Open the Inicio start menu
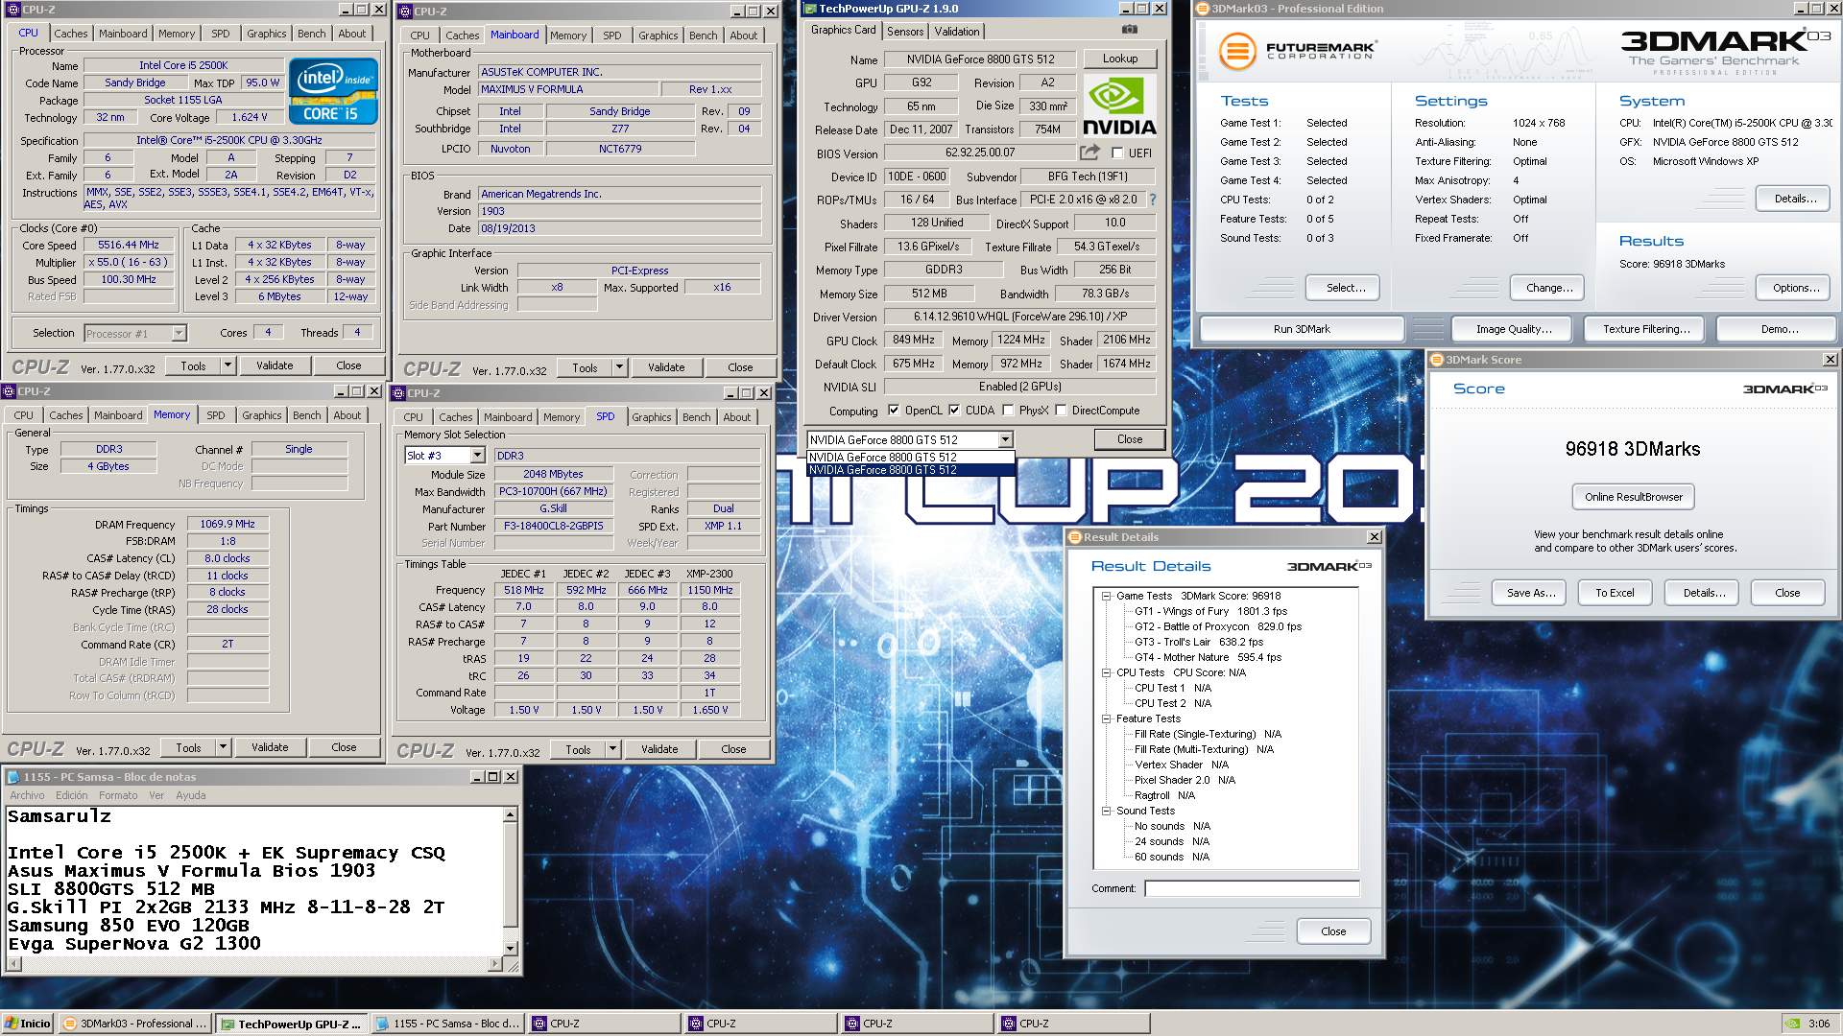Viewport: 1843px width, 1036px height. [x=27, y=1024]
